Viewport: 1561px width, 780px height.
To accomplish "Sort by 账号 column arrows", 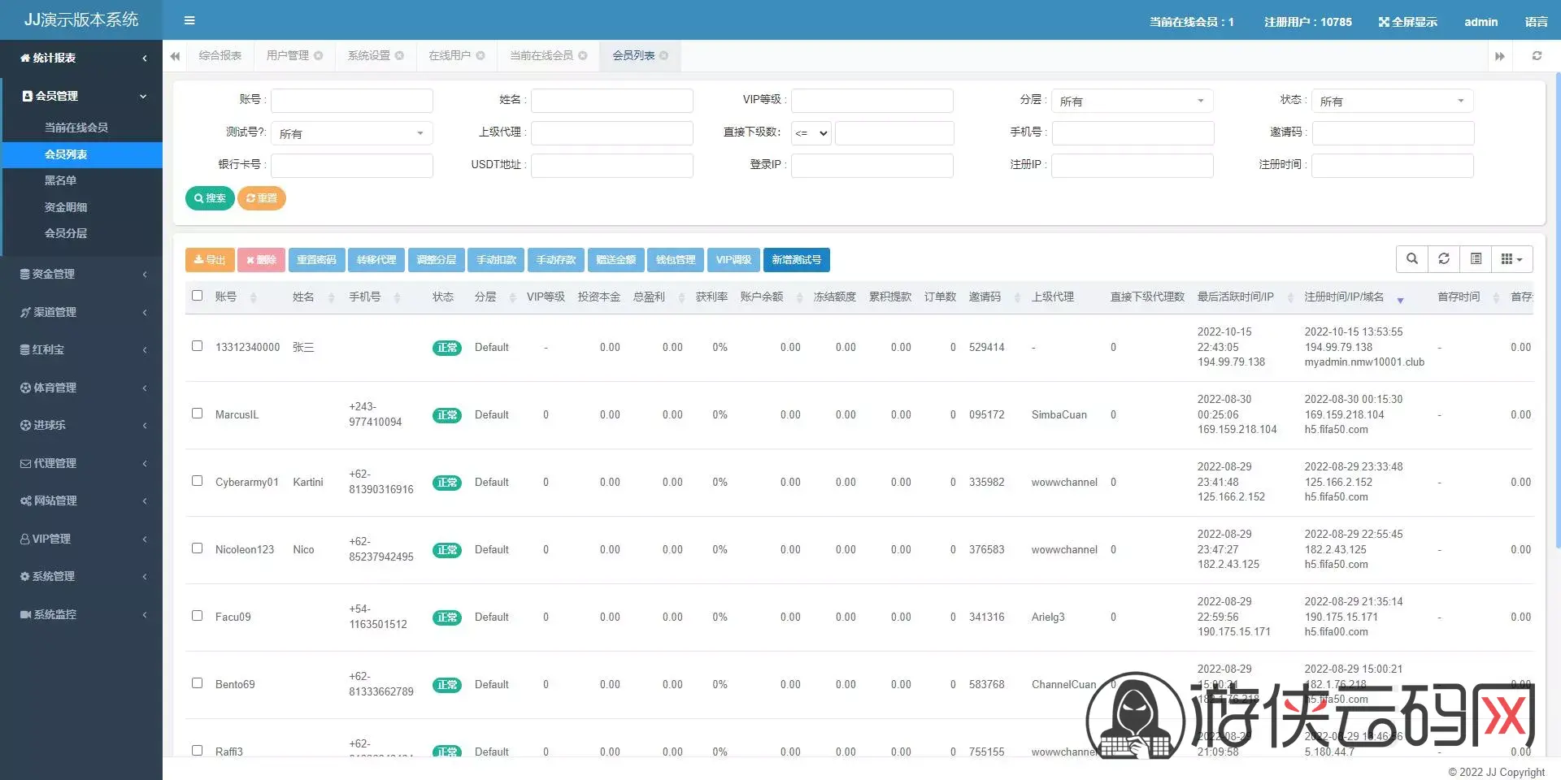I will (254, 298).
